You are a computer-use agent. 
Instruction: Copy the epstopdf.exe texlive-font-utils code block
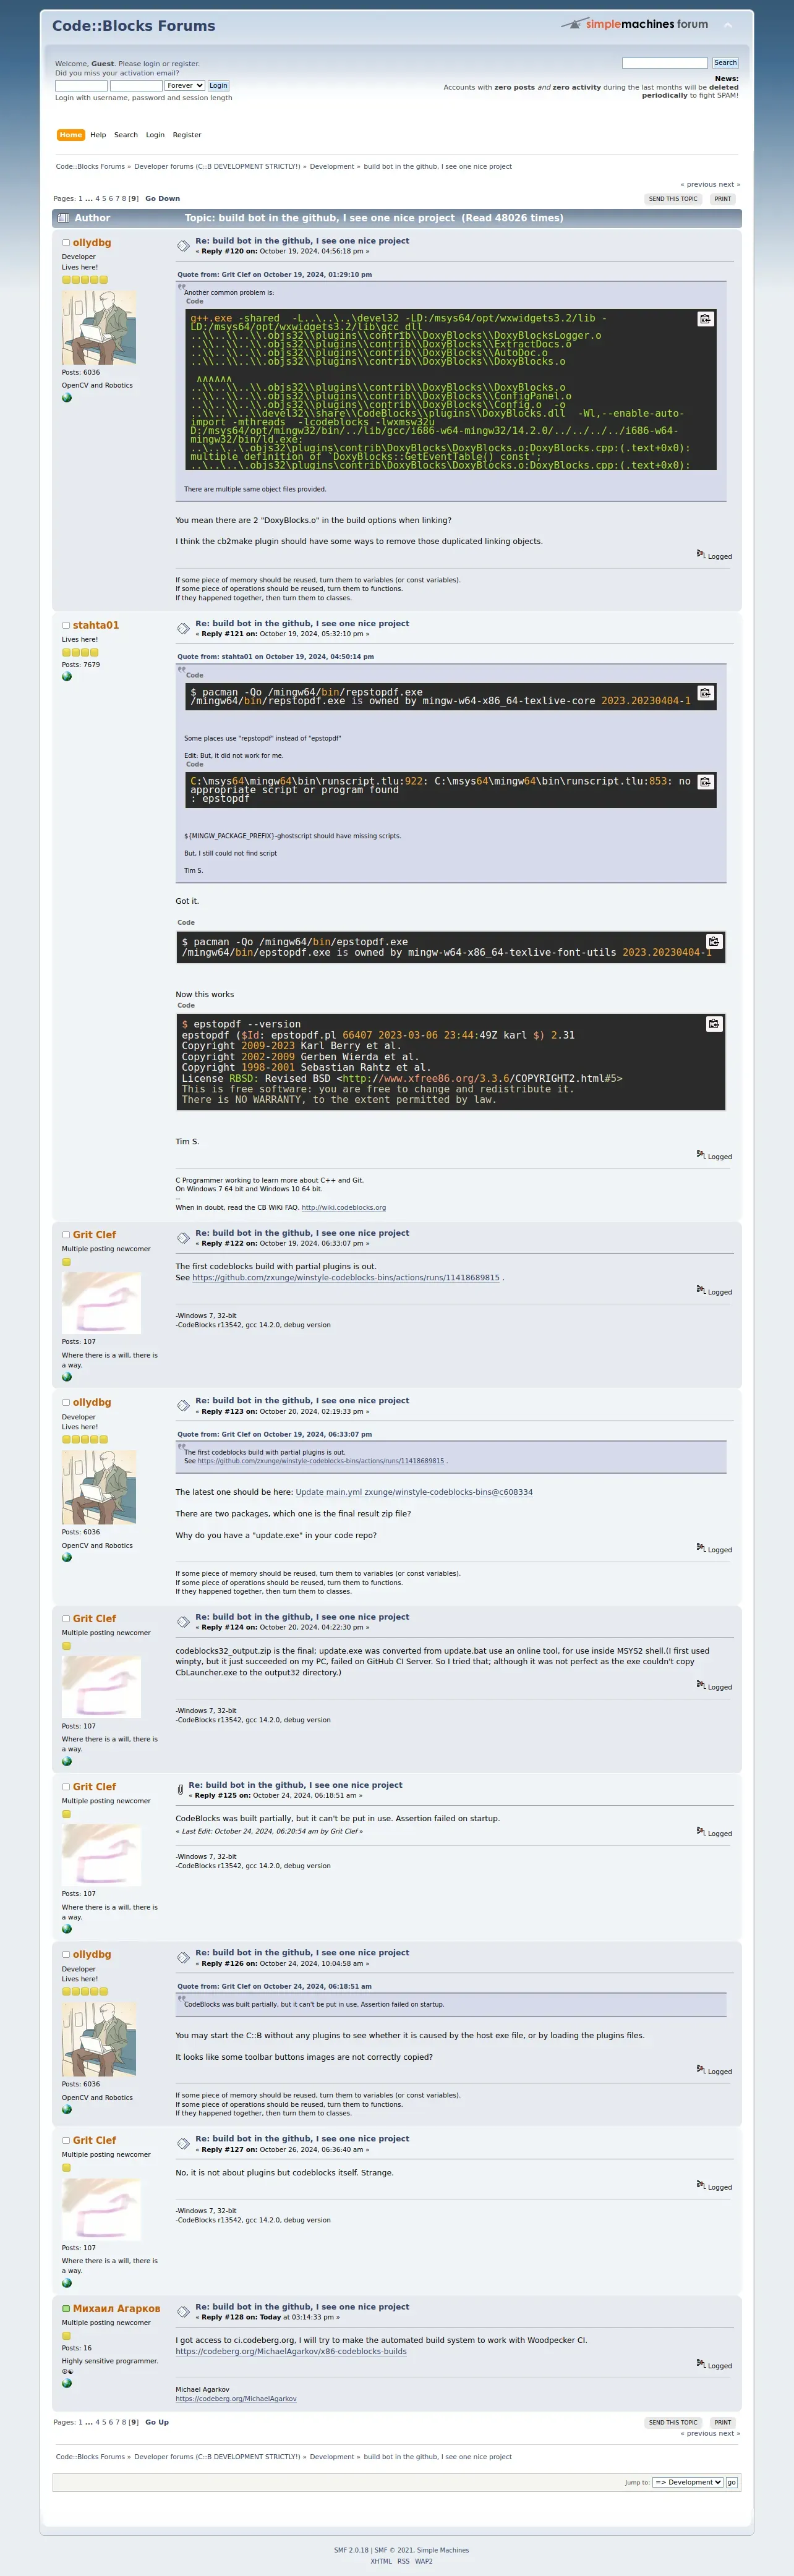[x=714, y=942]
